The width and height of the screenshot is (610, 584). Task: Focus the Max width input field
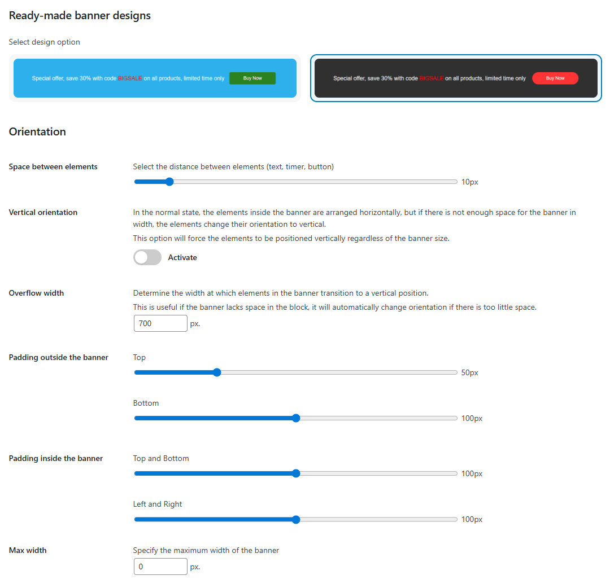[160, 567]
